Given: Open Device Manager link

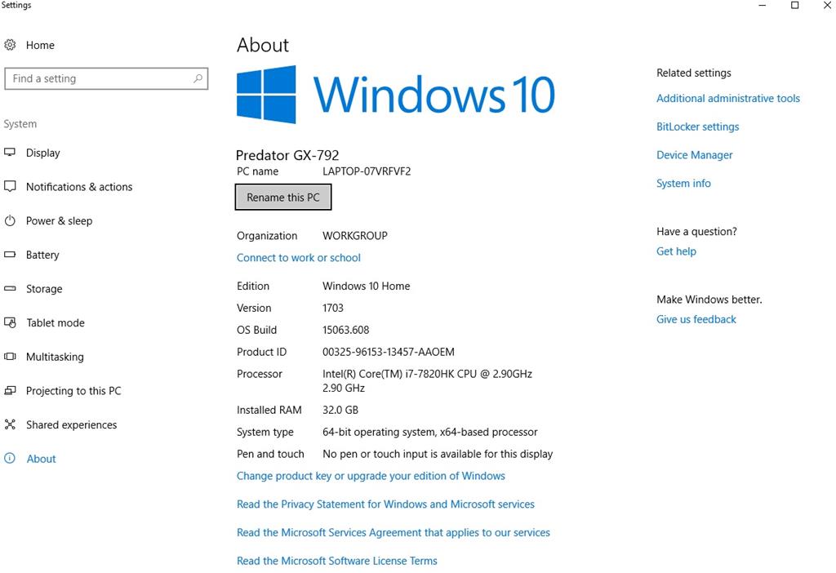Looking at the screenshot, I should pyautogui.click(x=694, y=155).
